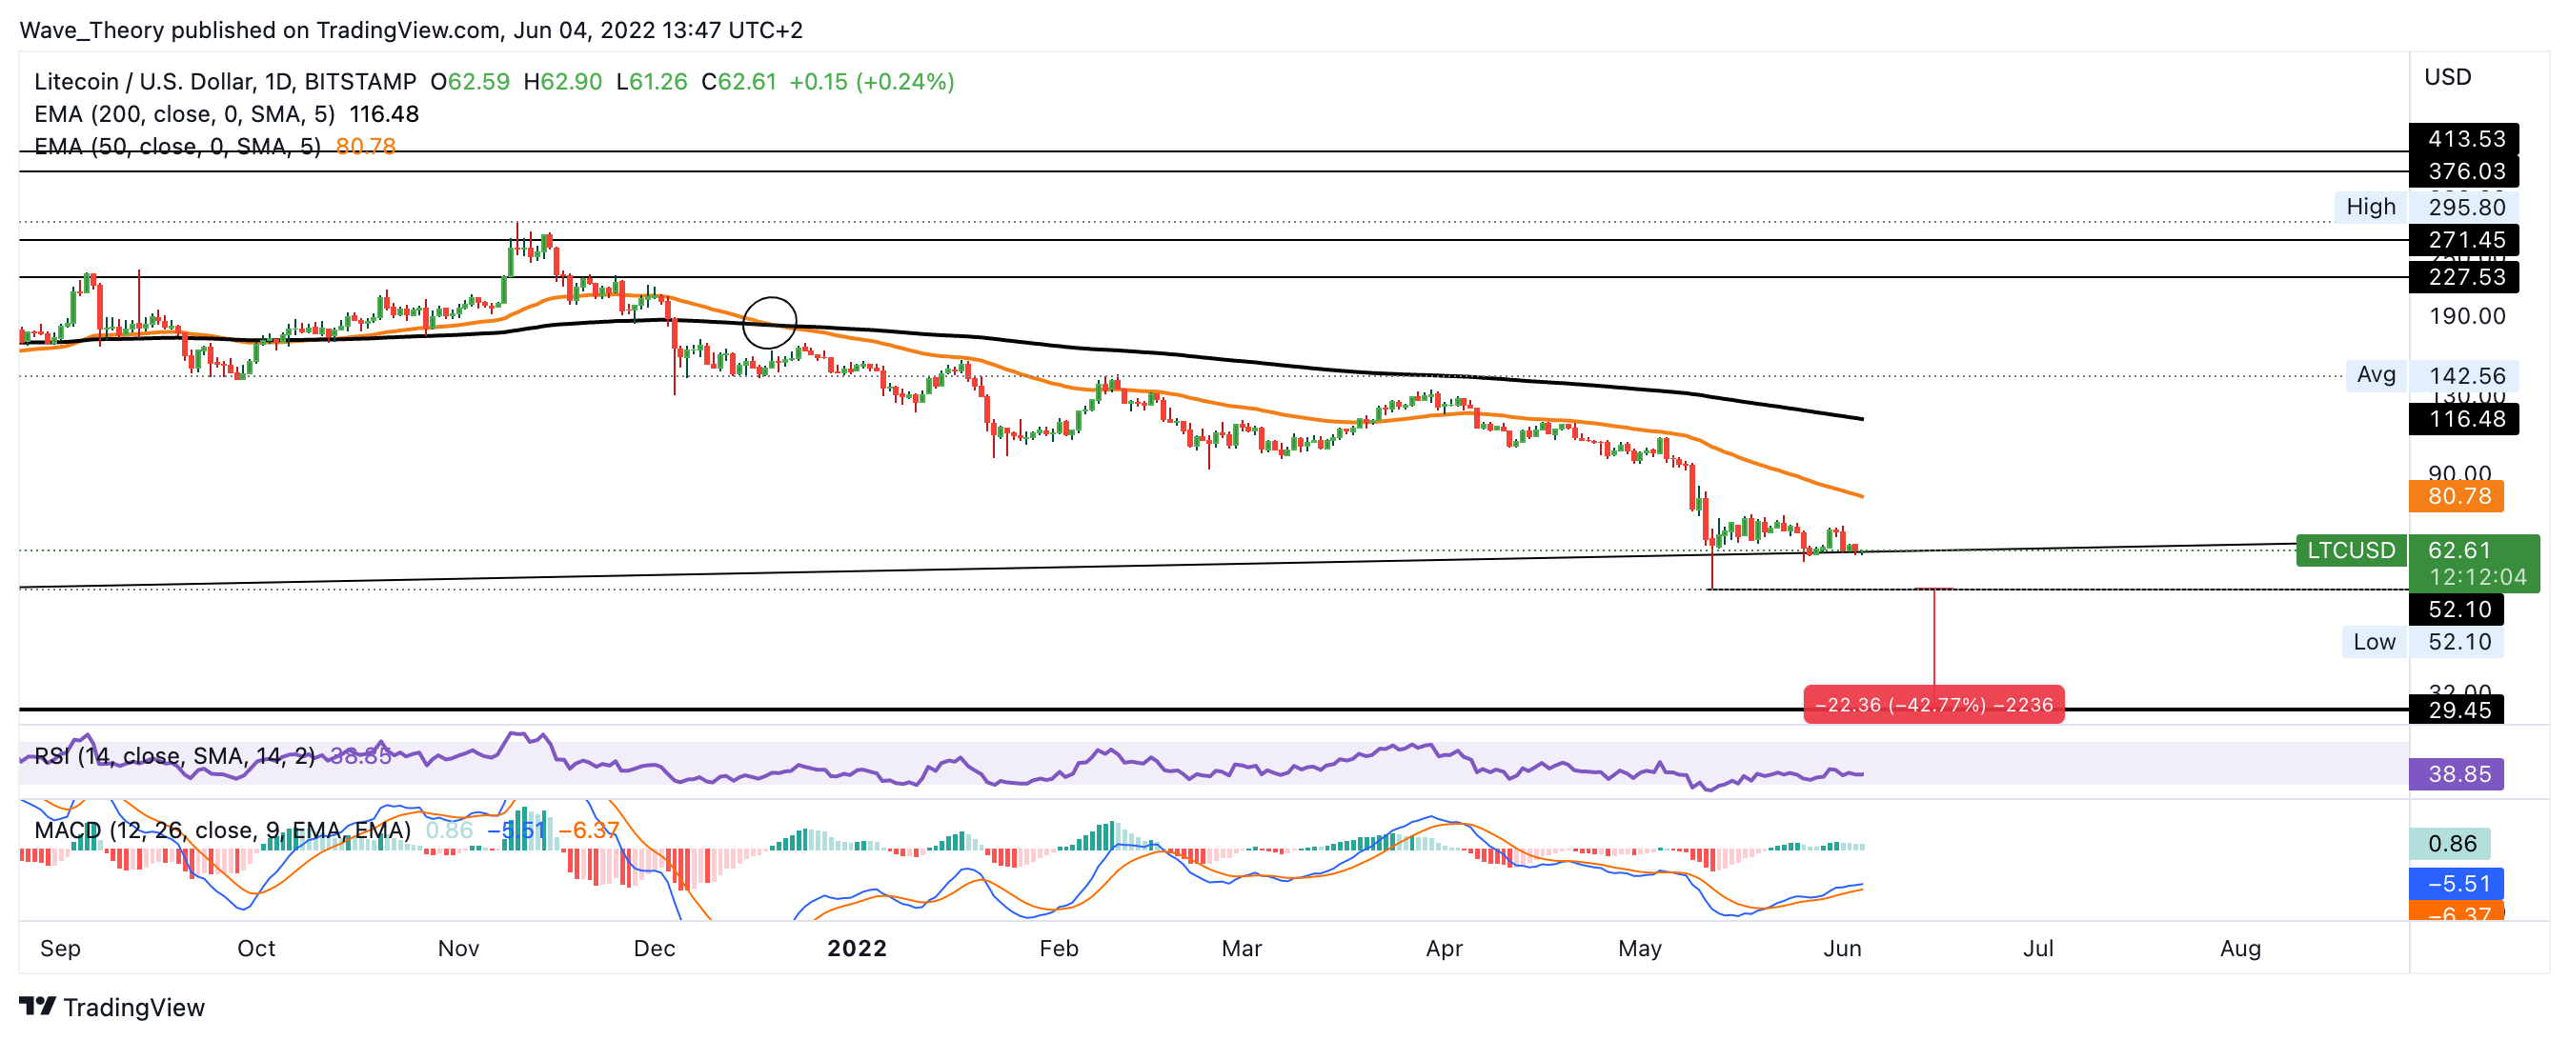
Task: Click the teal 0.86 histogram value tag
Action: pos(2449,844)
